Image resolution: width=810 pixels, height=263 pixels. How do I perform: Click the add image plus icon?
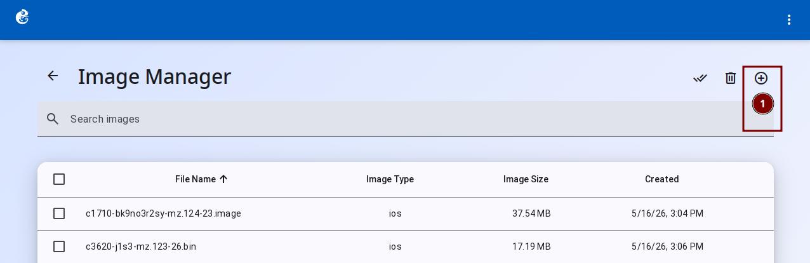click(x=761, y=78)
